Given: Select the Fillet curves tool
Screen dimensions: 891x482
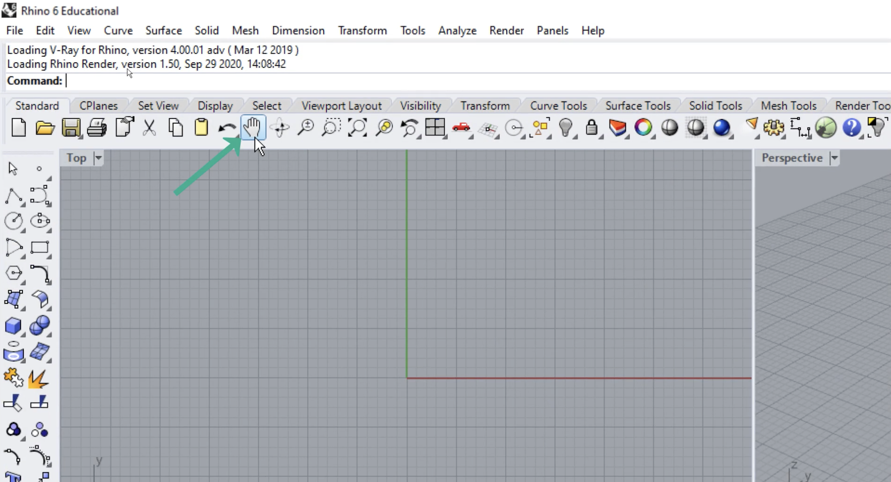Looking at the screenshot, I should coord(40,274).
